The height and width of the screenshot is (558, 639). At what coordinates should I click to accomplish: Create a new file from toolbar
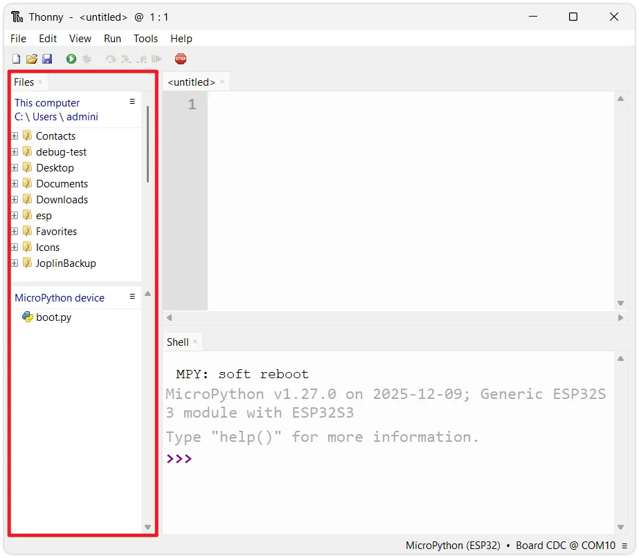16,59
